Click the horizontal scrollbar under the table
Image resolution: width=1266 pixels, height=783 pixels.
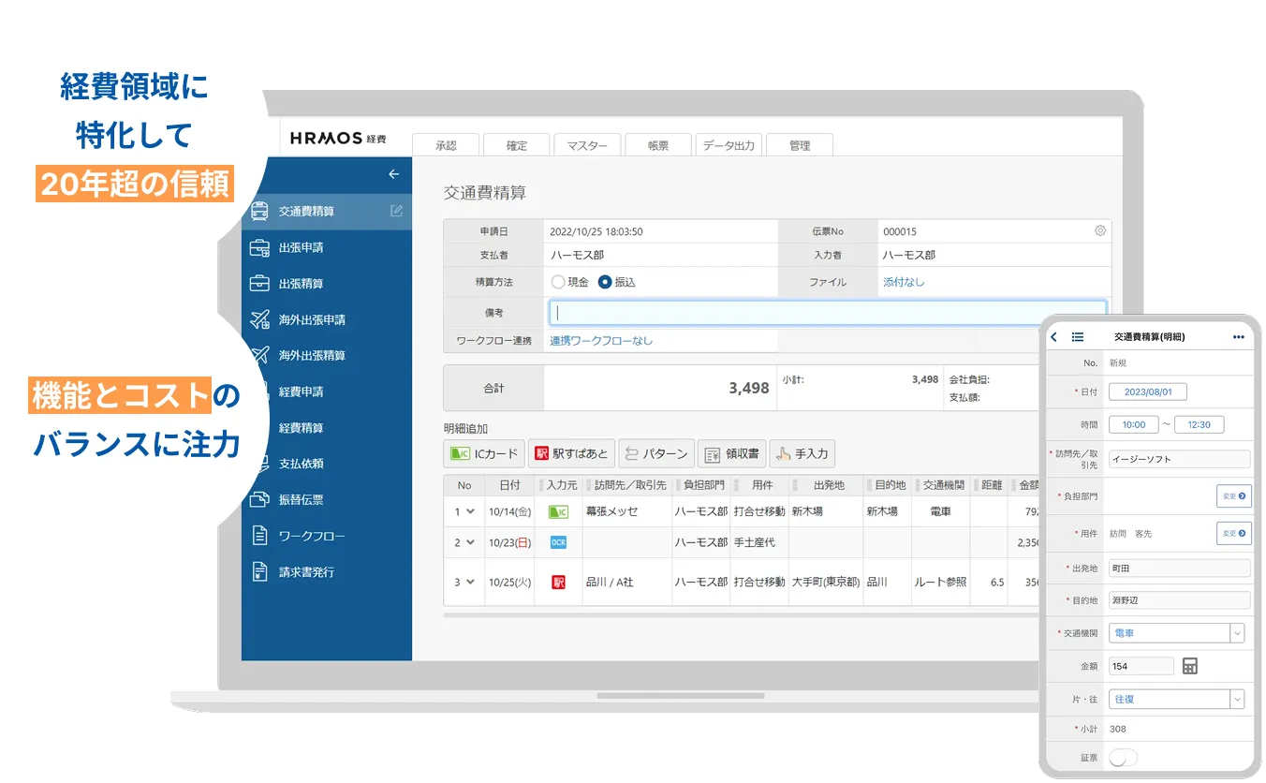[x=740, y=615]
